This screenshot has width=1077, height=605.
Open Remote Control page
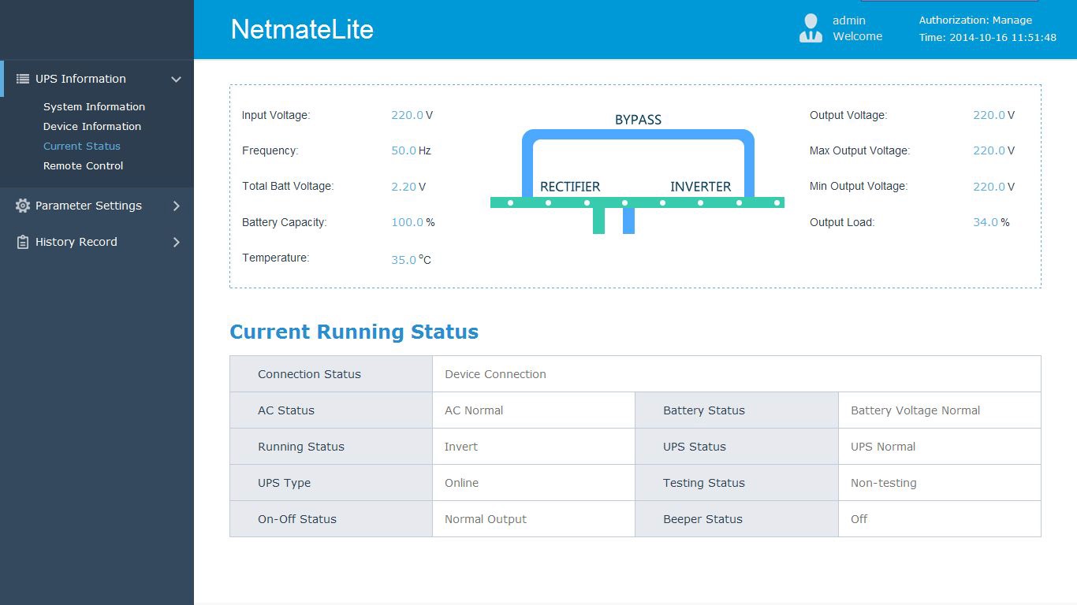83,165
